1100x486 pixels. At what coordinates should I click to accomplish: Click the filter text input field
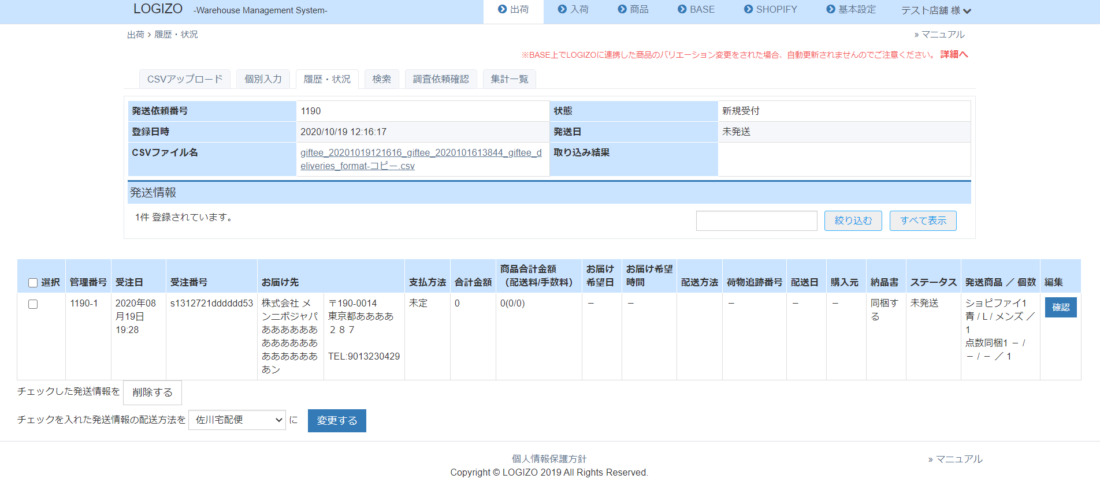[757, 220]
